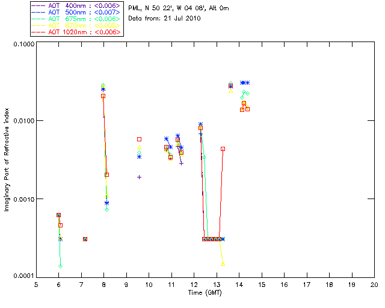Click the PML location header text
The height and width of the screenshot is (308, 385).
tap(179, 8)
